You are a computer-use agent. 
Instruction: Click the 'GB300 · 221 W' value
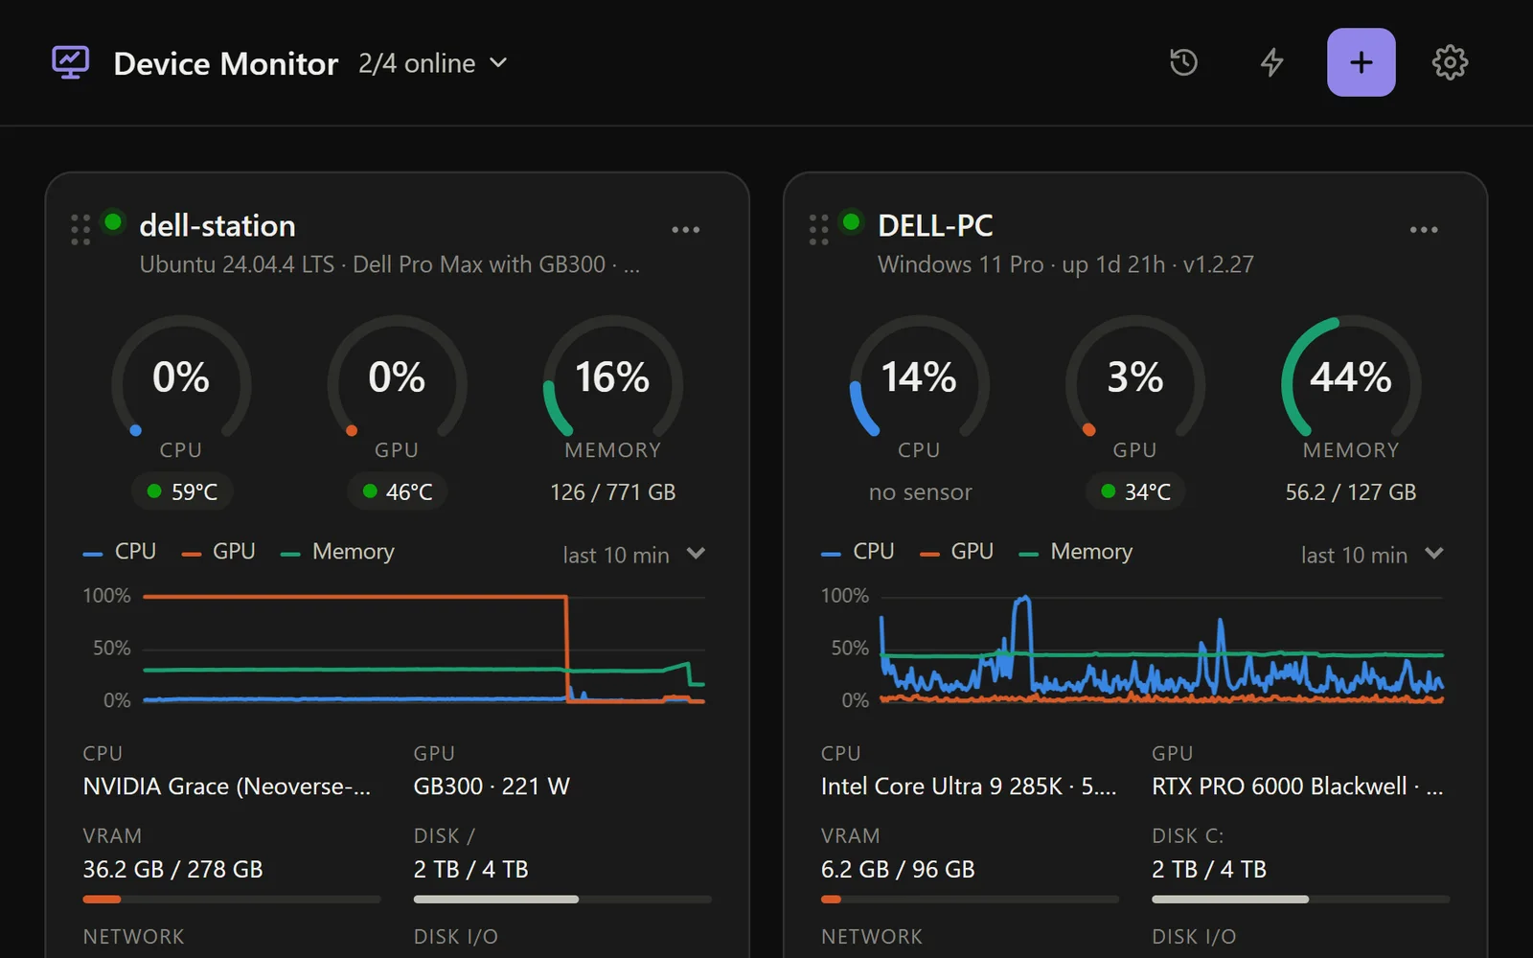pyautogui.click(x=492, y=787)
